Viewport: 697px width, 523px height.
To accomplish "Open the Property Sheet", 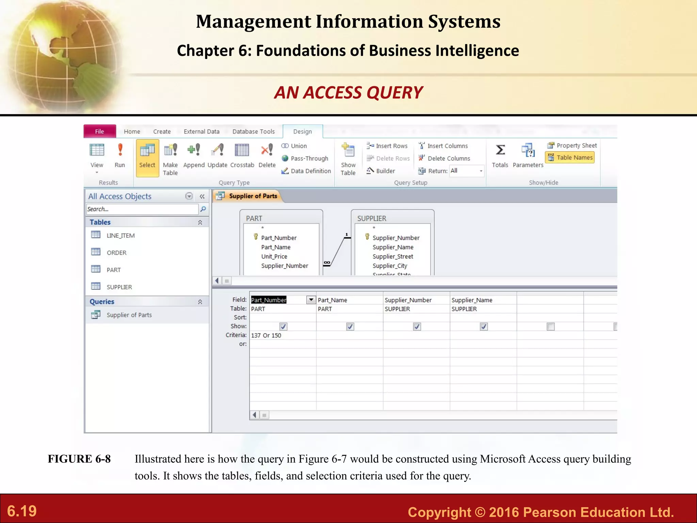I will (572, 145).
